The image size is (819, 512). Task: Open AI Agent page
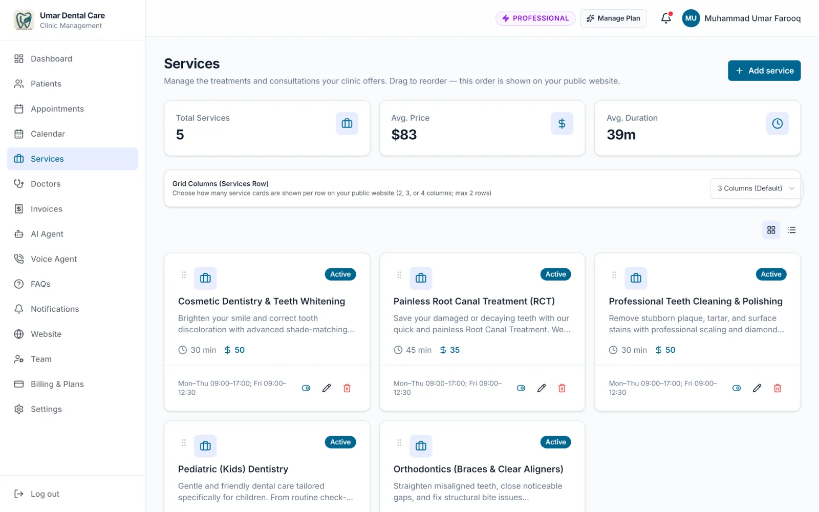(73, 234)
